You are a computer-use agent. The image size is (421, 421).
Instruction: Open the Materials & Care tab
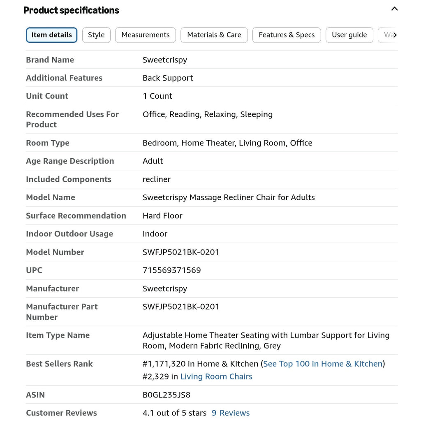(214, 35)
